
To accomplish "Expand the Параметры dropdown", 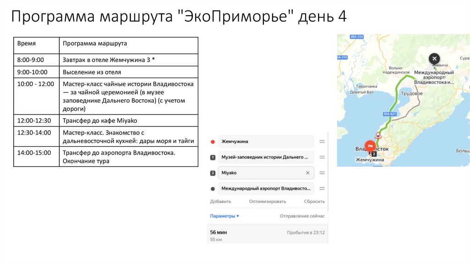I will pyautogui.click(x=224, y=216).
